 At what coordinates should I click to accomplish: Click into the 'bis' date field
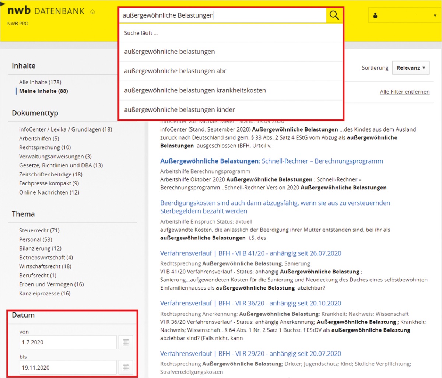[68, 367]
